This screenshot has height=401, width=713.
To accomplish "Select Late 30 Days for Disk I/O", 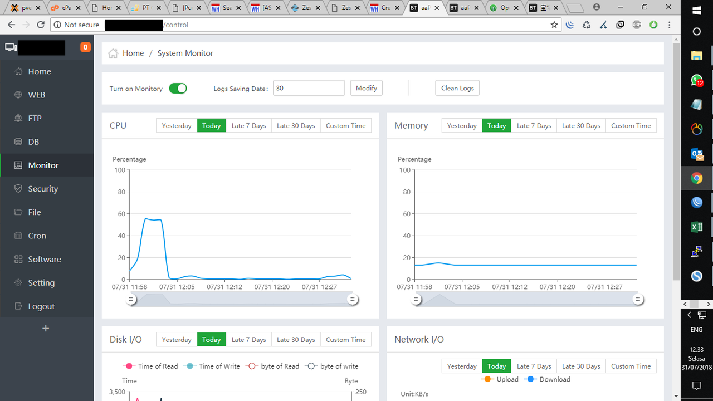I will pyautogui.click(x=296, y=340).
